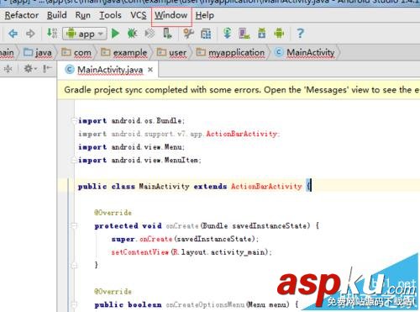420x312 pixels.
Task: Select the MainActivity.java editor tab
Action: pyautogui.click(x=108, y=70)
